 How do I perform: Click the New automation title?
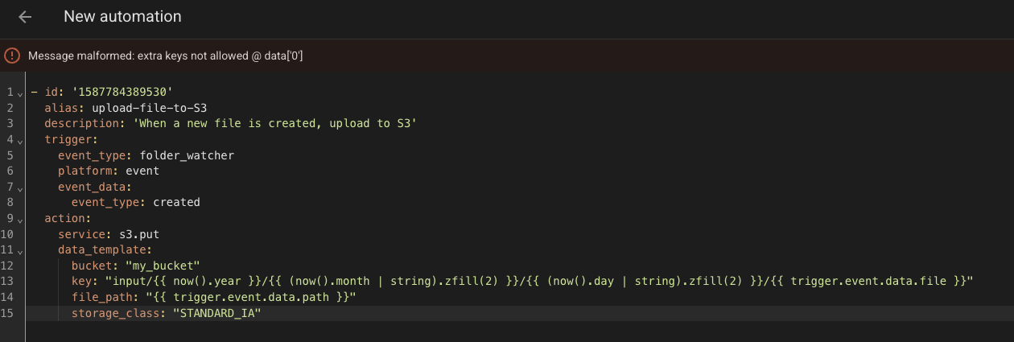coord(122,17)
